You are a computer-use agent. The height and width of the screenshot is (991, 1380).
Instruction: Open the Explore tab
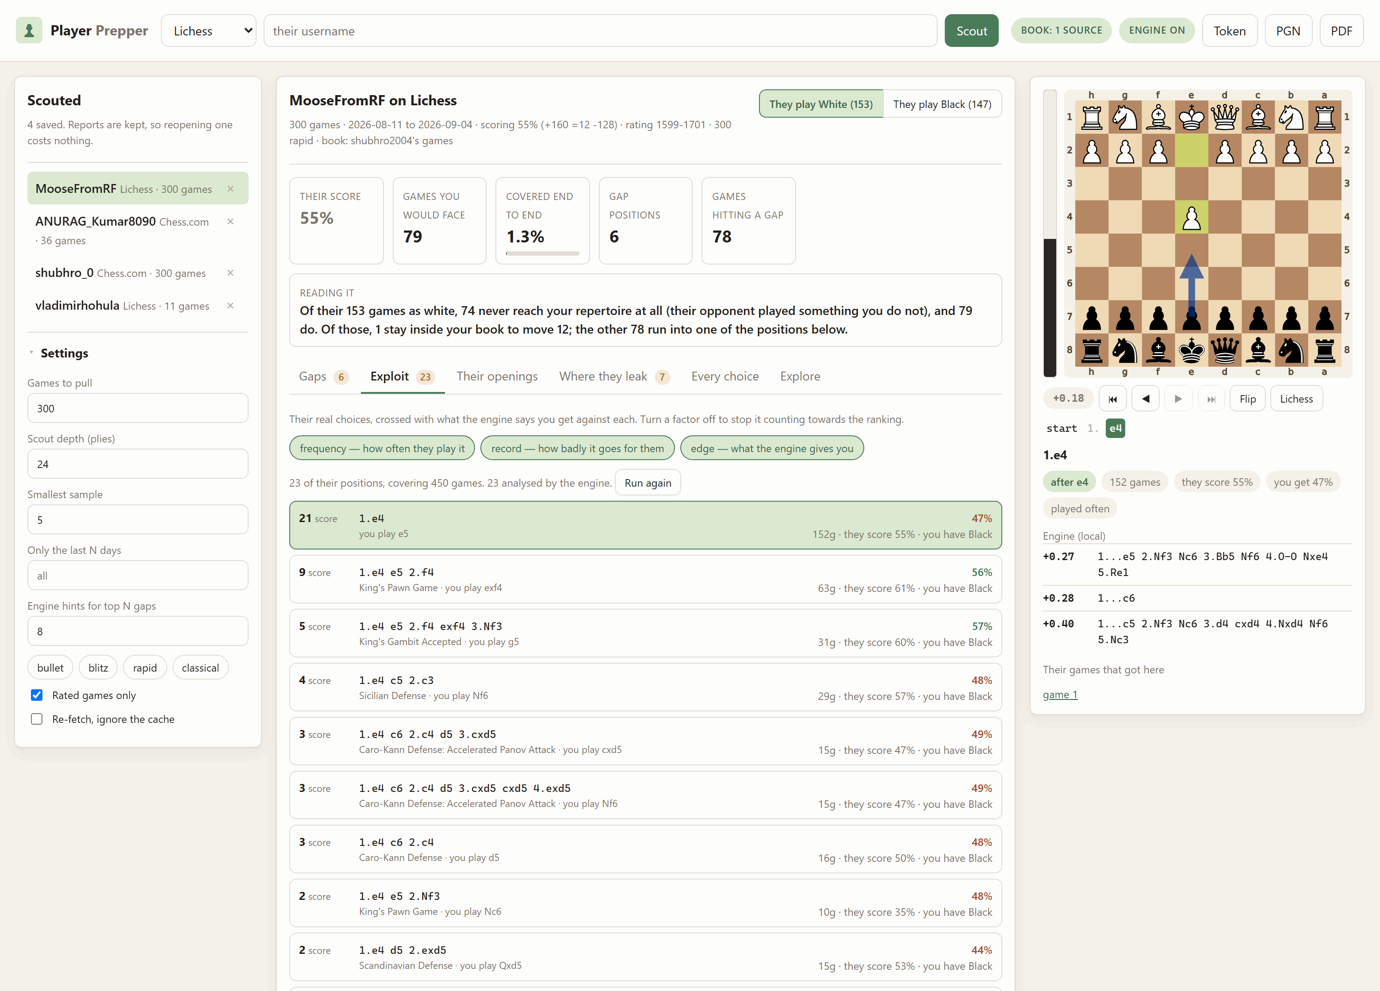point(800,377)
